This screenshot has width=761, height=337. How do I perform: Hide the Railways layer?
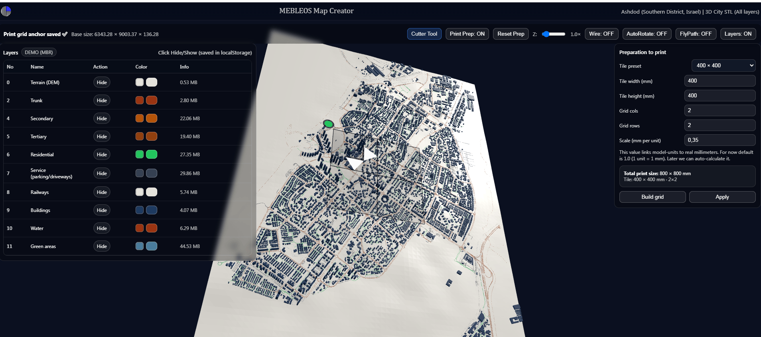(x=102, y=192)
